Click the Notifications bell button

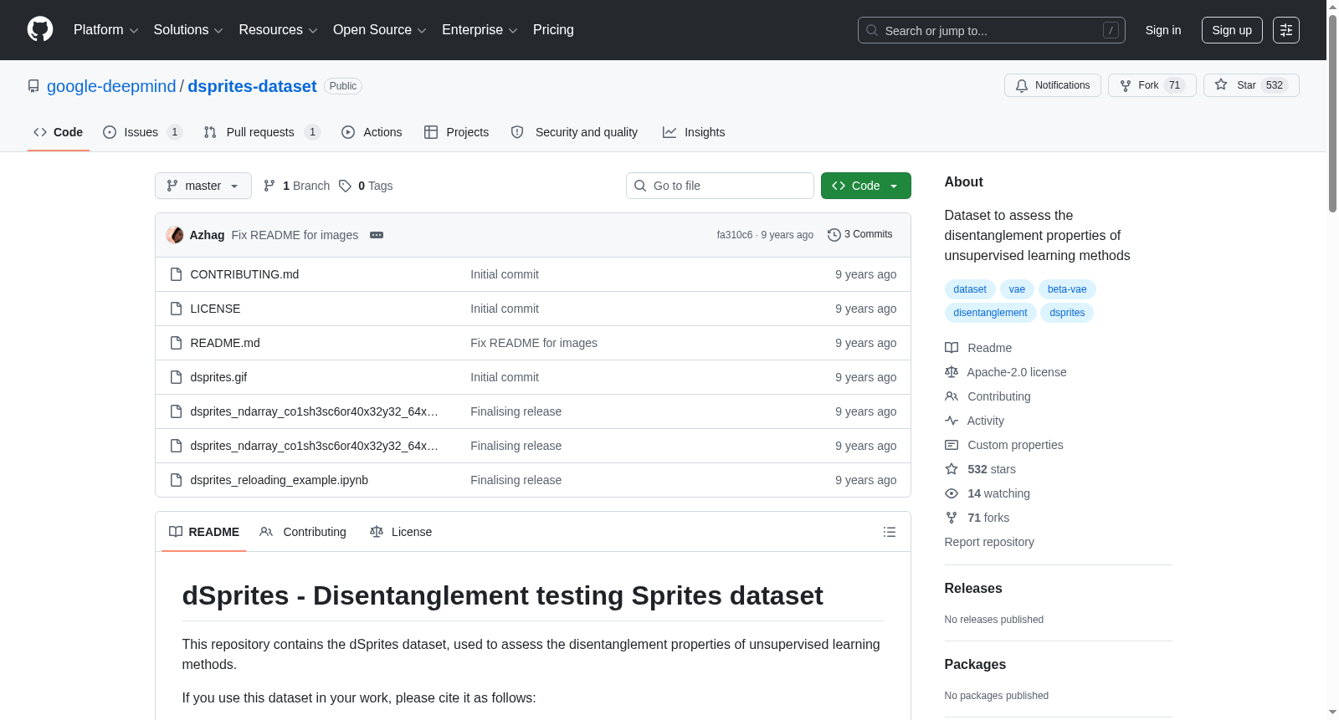pos(1053,85)
